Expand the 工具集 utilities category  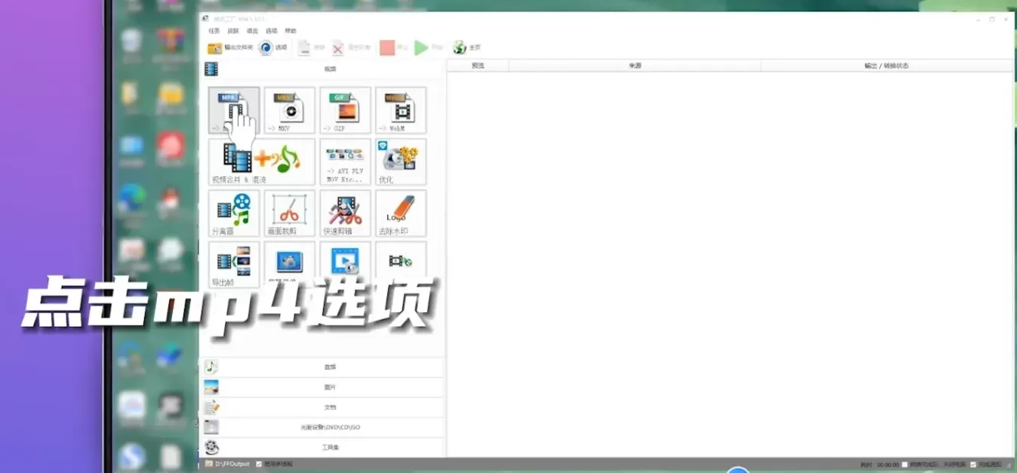click(322, 447)
